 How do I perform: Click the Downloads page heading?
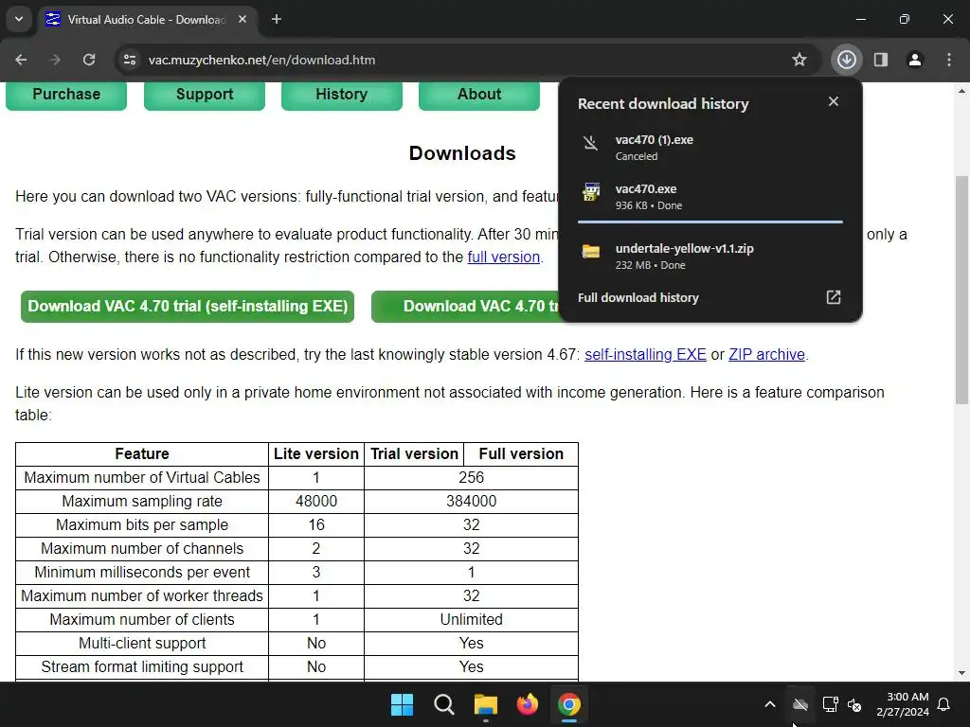[462, 153]
